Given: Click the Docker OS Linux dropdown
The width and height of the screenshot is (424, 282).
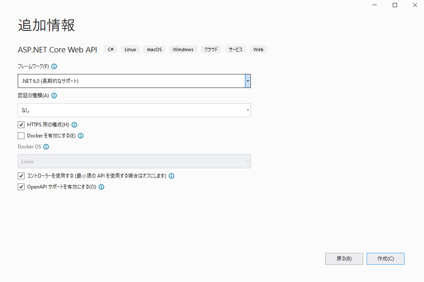Looking at the screenshot, I should click(x=134, y=162).
